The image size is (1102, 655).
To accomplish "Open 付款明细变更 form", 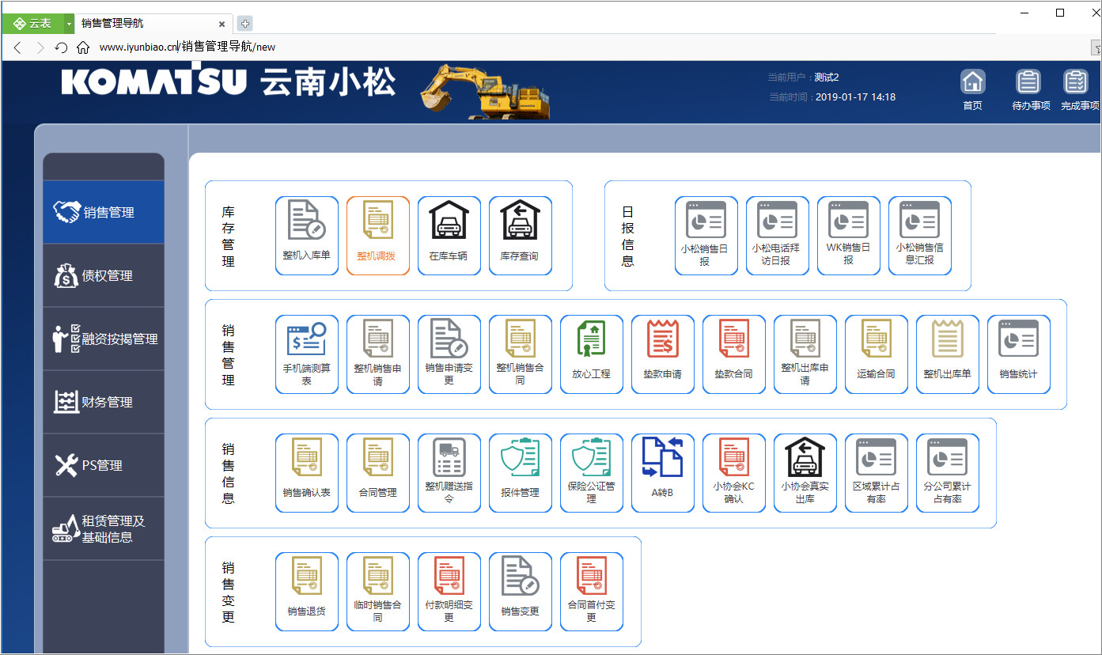I will (x=449, y=592).
